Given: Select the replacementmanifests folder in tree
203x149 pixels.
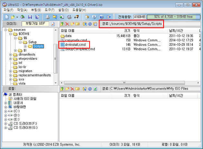Looking at the screenshot, I should pyautogui.click(x=34, y=75).
